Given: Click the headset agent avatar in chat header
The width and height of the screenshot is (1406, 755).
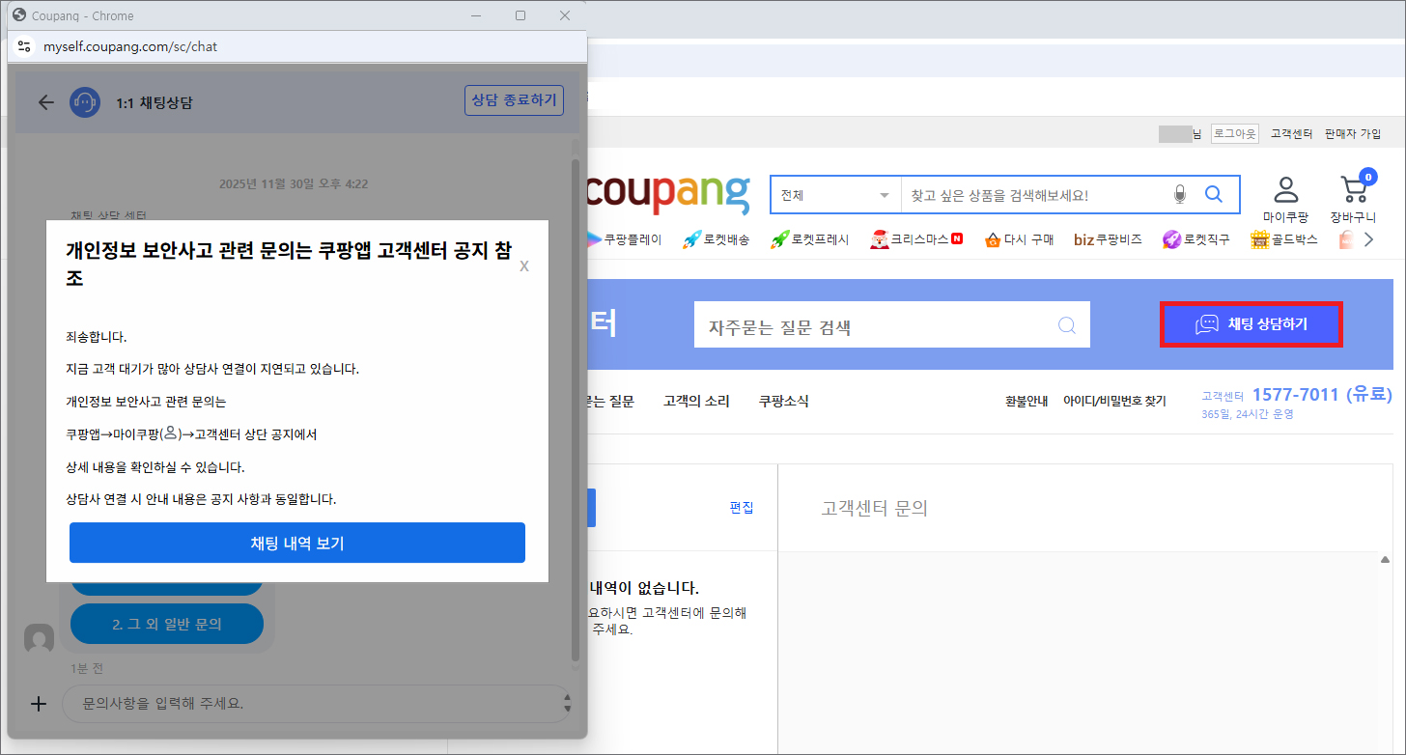Looking at the screenshot, I should [x=85, y=102].
